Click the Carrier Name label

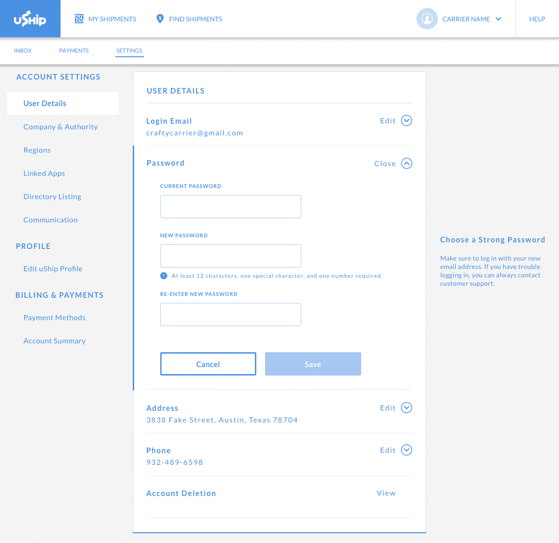click(466, 19)
